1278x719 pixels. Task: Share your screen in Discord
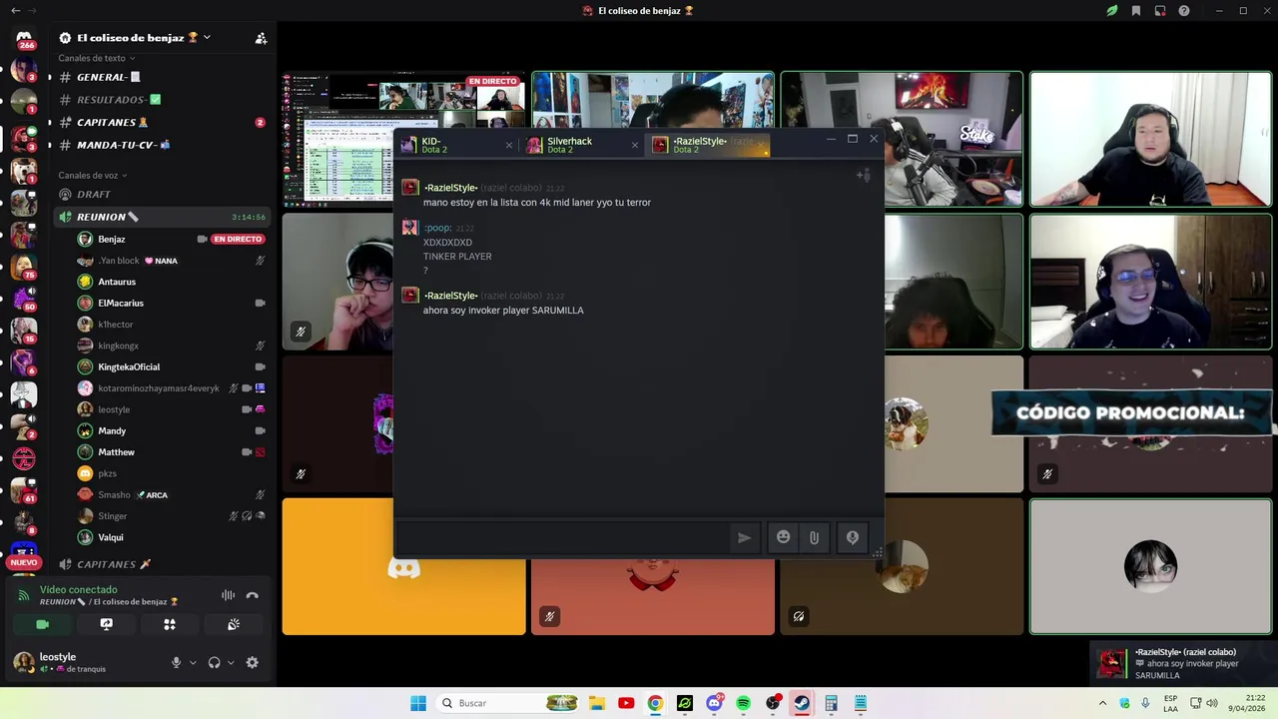(106, 624)
